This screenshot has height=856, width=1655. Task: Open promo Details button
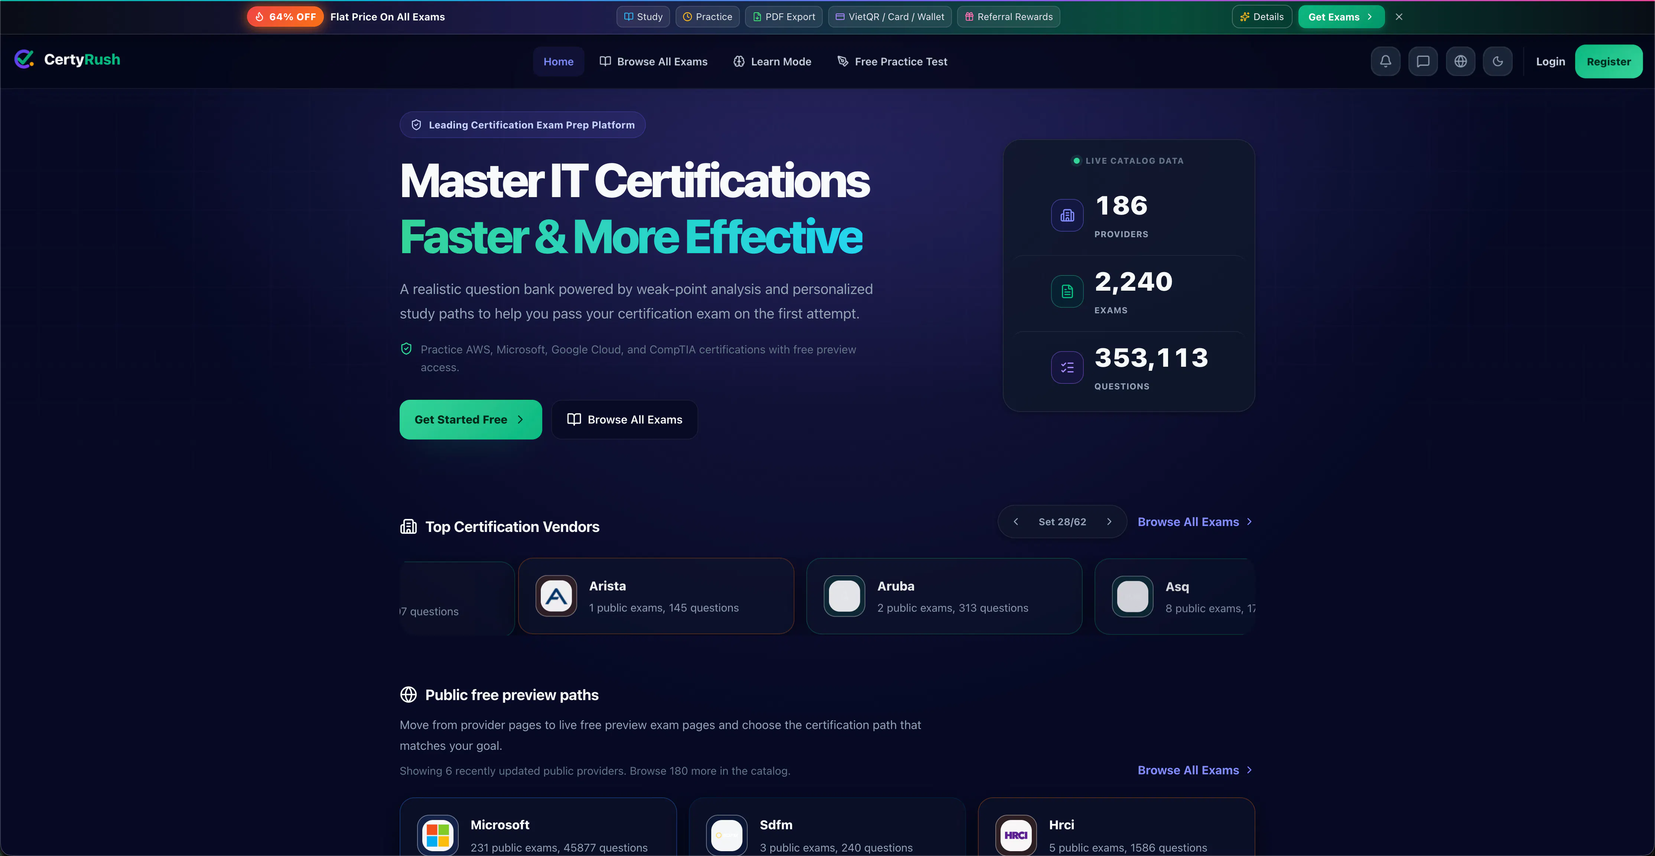click(1262, 17)
